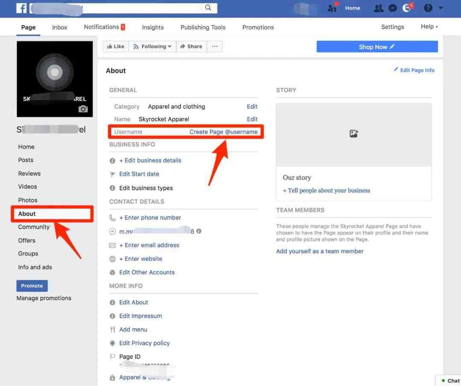Open Offers in left sidebar
Viewport: 461px width, 386px height.
coord(27,241)
